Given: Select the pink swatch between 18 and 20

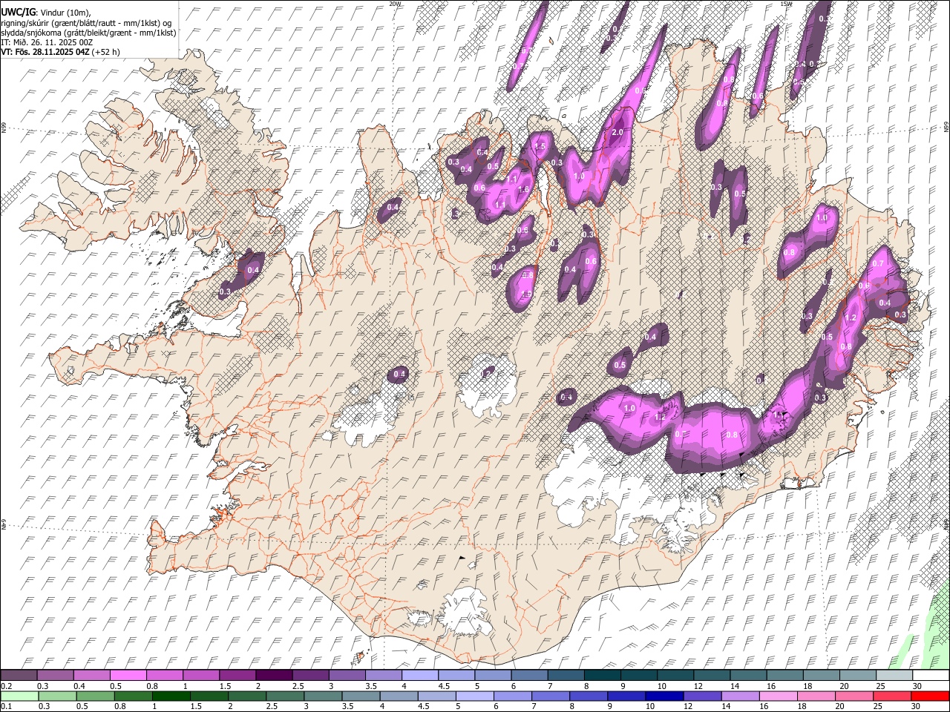Looking at the screenshot, I should 816,696.
